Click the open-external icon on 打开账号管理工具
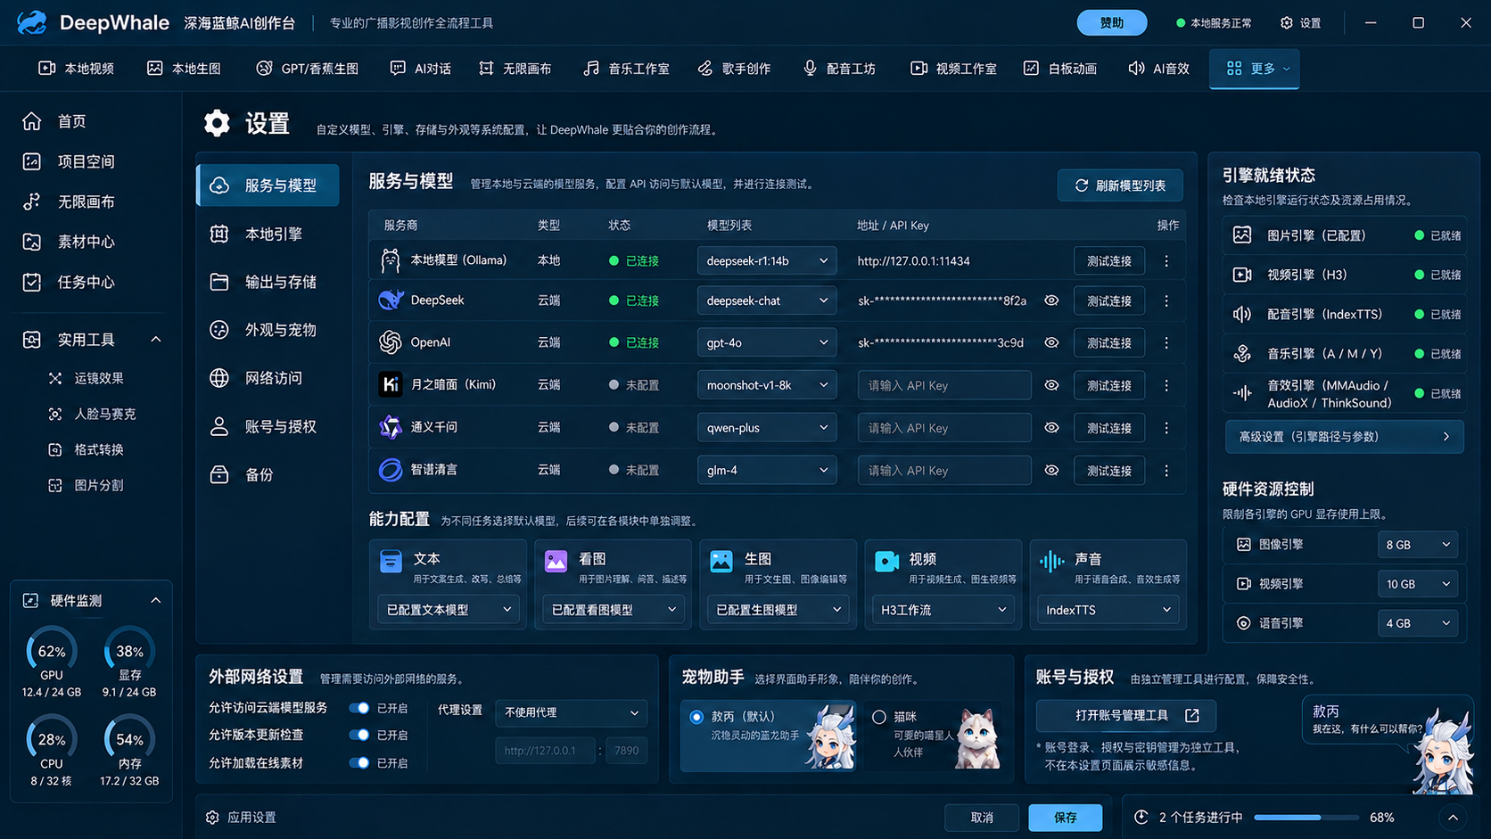The height and width of the screenshot is (839, 1491). [1192, 715]
